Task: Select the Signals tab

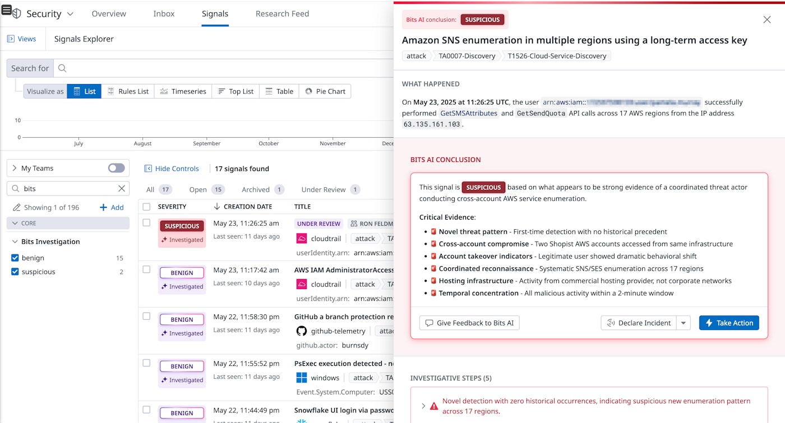Action: click(215, 13)
